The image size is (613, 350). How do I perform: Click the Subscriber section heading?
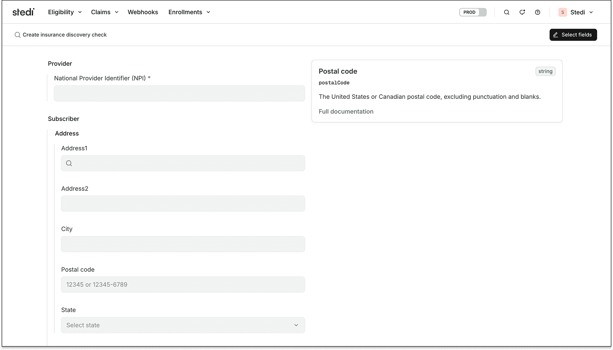coord(64,119)
